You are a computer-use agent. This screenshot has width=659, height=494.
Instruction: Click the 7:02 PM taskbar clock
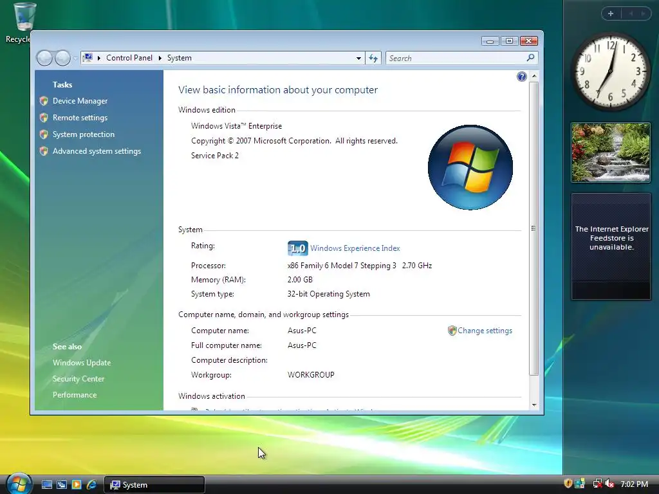(634, 484)
